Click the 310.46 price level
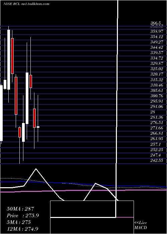Image resolution: width=167 pixels, height=234 pixels. pyautogui.click(x=157, y=85)
